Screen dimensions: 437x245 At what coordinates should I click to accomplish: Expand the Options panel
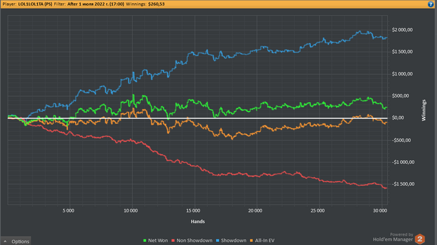click(16, 241)
